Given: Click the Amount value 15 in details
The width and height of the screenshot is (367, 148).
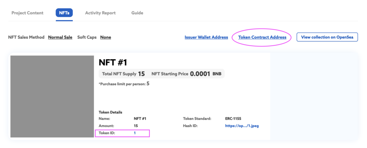Looking at the screenshot, I should click(x=136, y=125).
